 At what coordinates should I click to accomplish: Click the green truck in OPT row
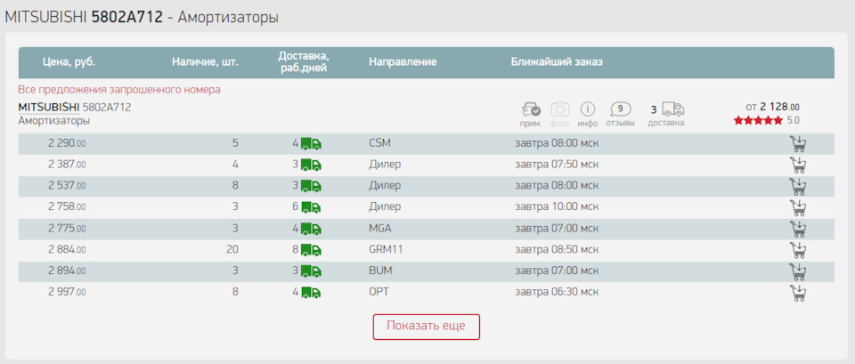tap(311, 293)
